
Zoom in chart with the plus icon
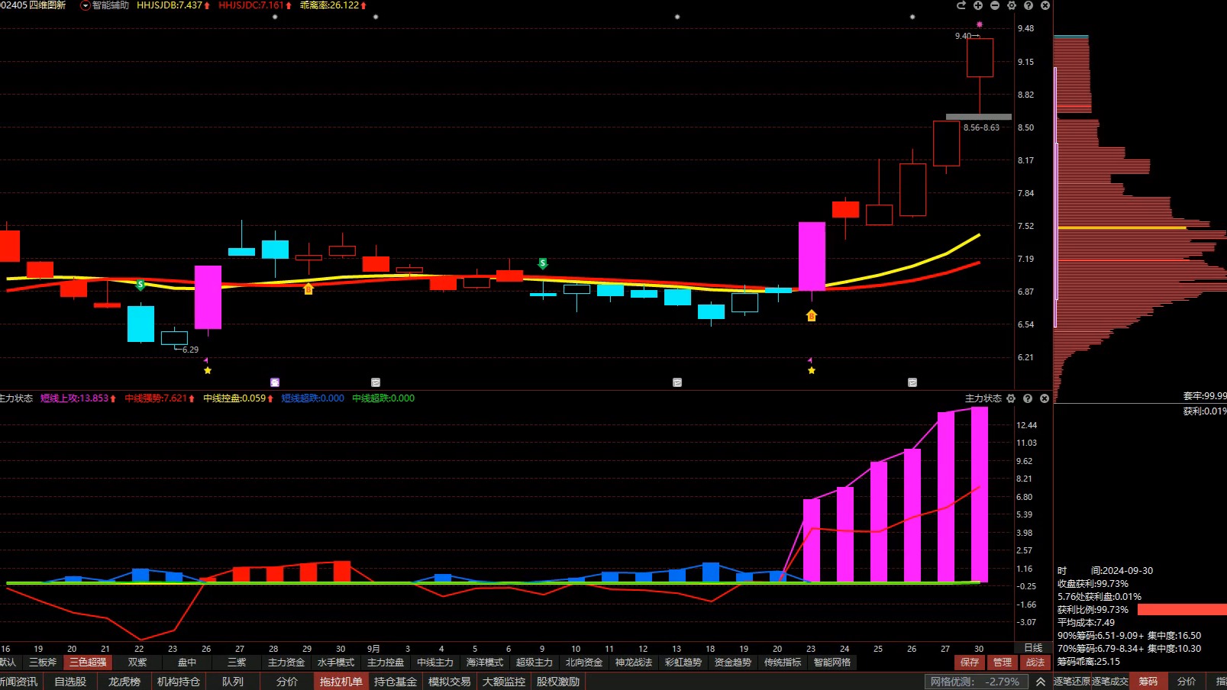(978, 5)
